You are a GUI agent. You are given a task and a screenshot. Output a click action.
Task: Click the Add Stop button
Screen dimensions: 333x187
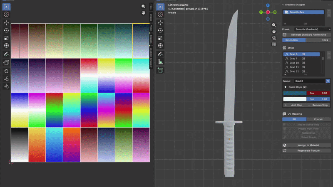294,105
